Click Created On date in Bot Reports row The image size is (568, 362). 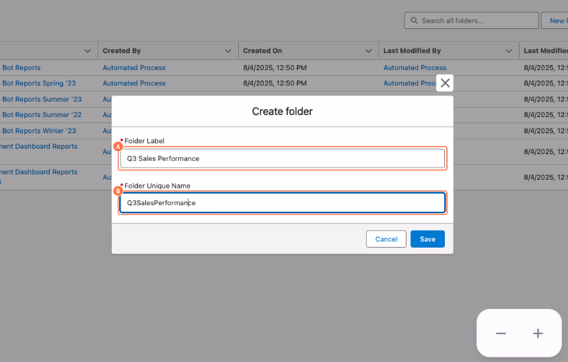click(275, 68)
